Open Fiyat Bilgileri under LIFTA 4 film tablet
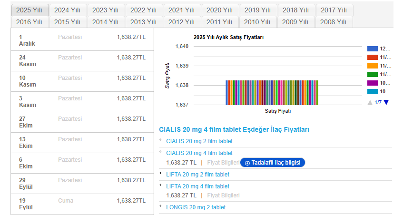Viewport: 413px width, 215px height. [x=223, y=195]
